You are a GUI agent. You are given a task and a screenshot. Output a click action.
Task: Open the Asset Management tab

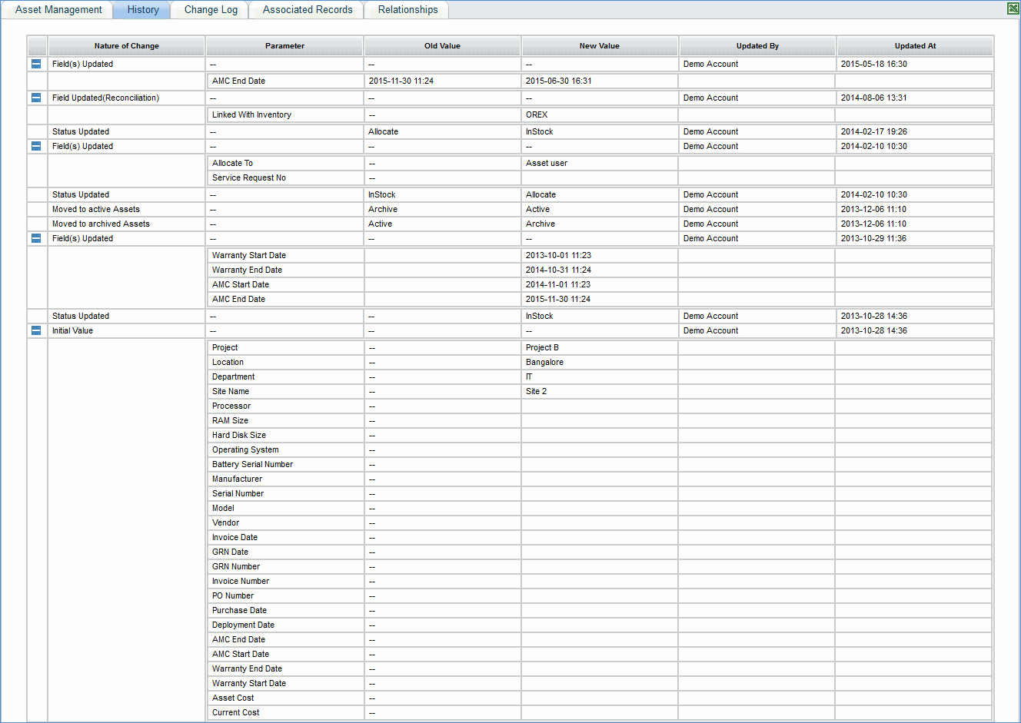(58, 10)
